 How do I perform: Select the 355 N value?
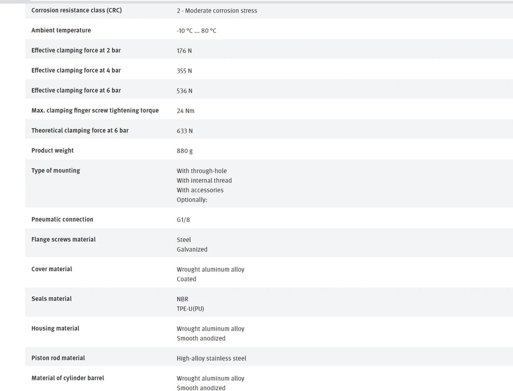[184, 71]
